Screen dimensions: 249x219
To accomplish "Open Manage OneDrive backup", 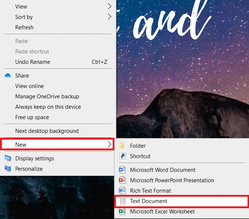I will click(x=47, y=97).
